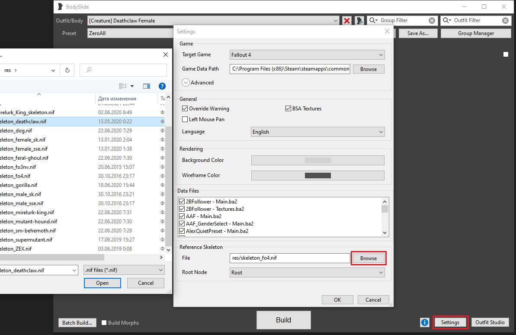Screen dimensions: 516x335
Task: Expand the res path history dropdown
Action: tap(53, 71)
